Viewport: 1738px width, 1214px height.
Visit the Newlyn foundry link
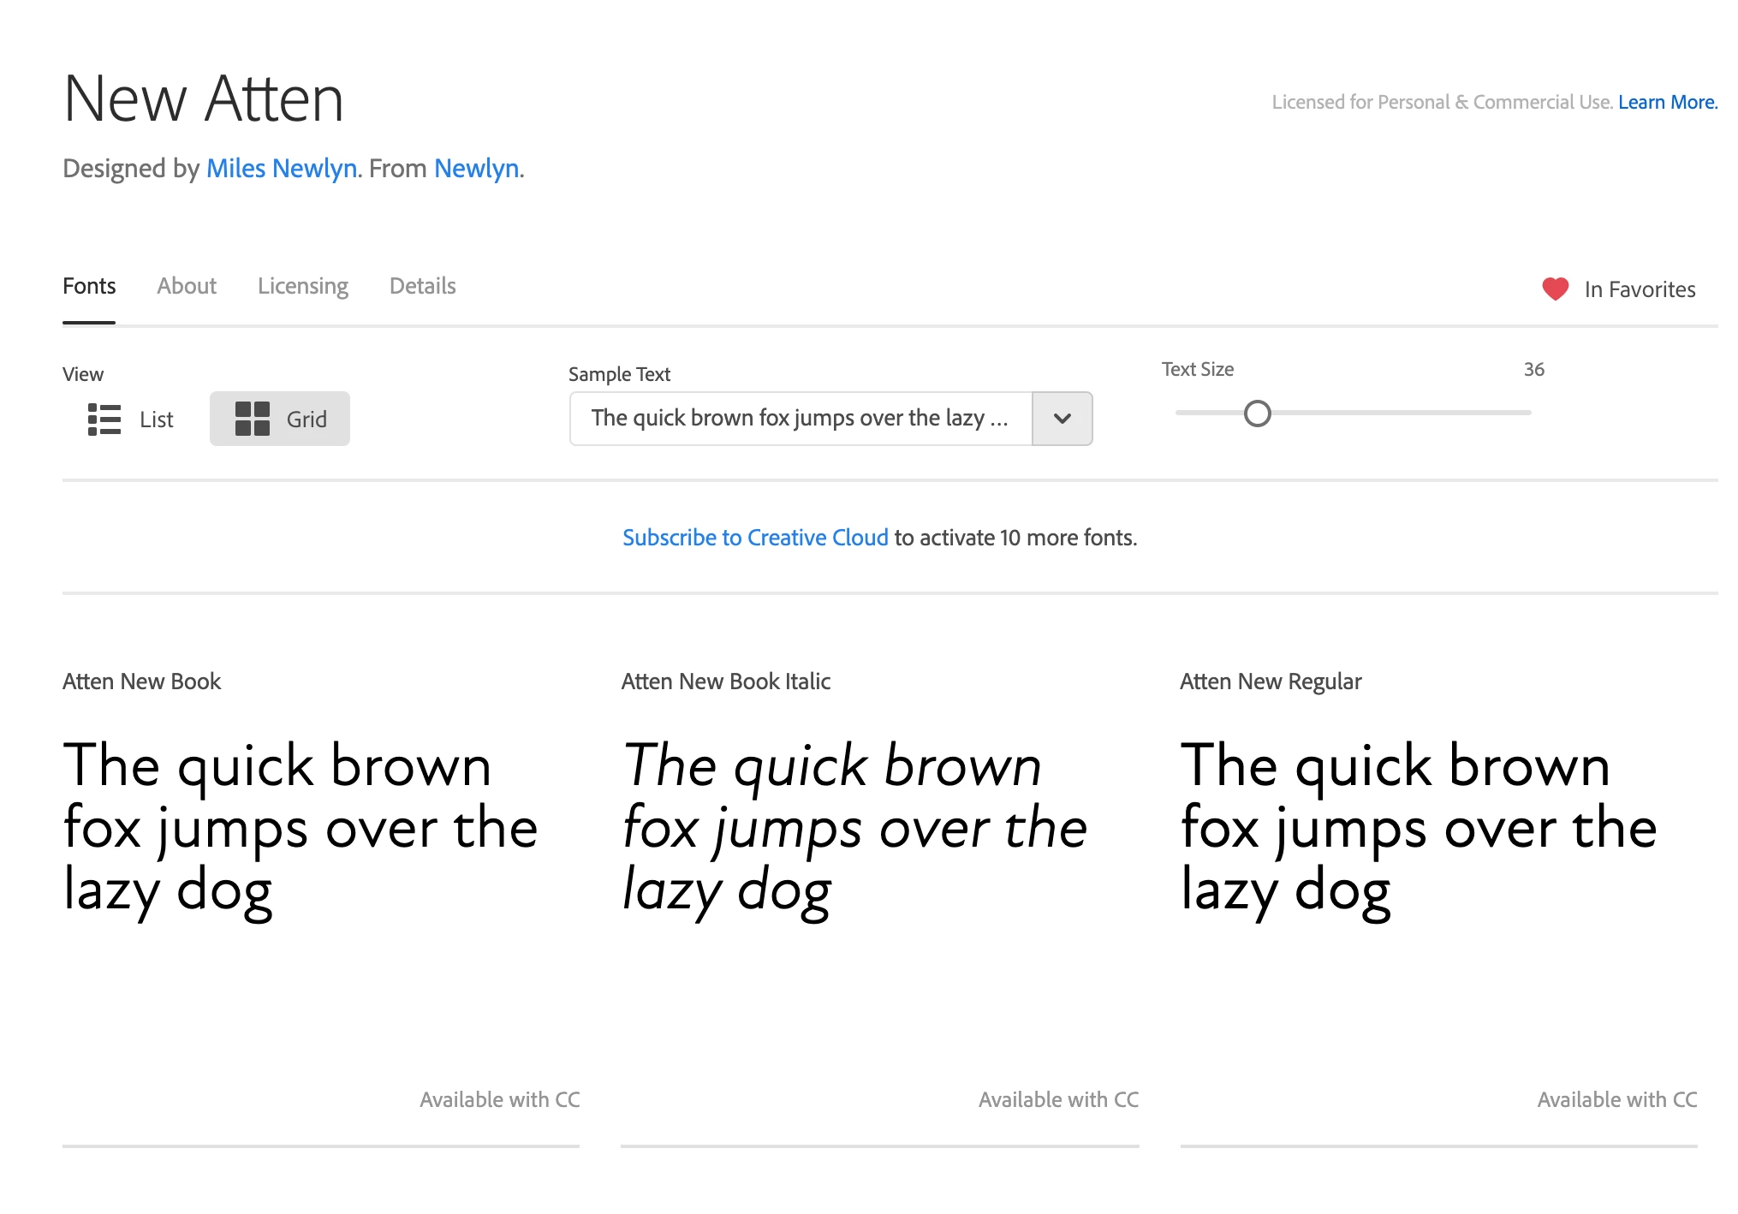(x=477, y=169)
